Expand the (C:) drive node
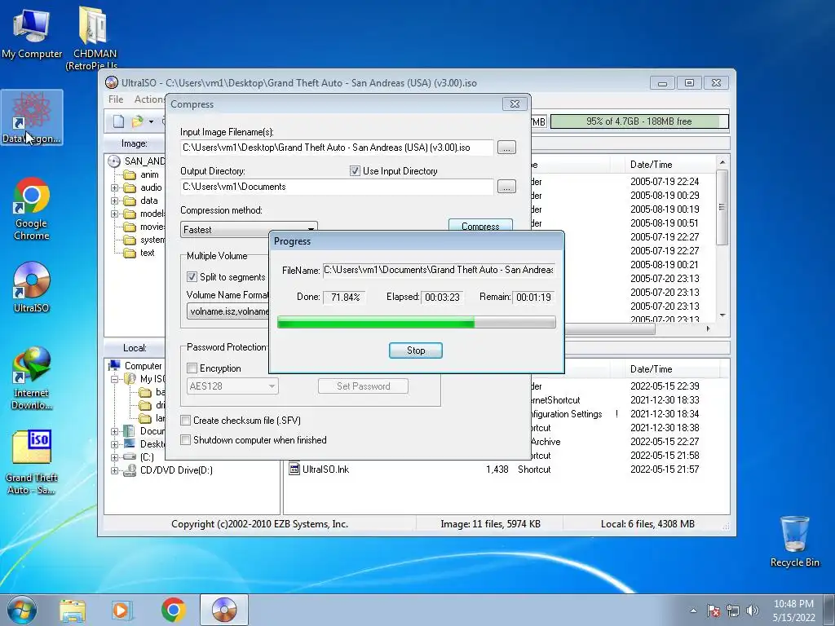This screenshot has height=626, width=835. pyautogui.click(x=114, y=457)
